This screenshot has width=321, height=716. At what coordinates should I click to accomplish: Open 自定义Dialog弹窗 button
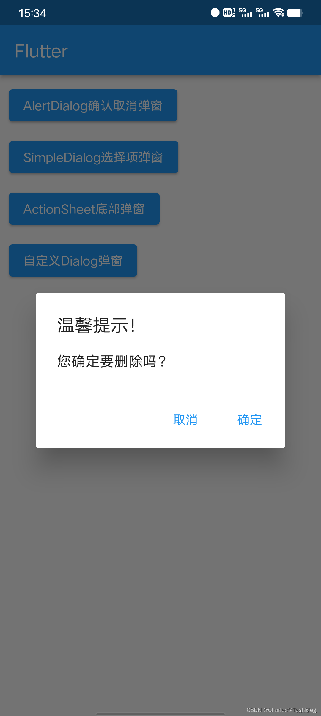click(x=73, y=260)
